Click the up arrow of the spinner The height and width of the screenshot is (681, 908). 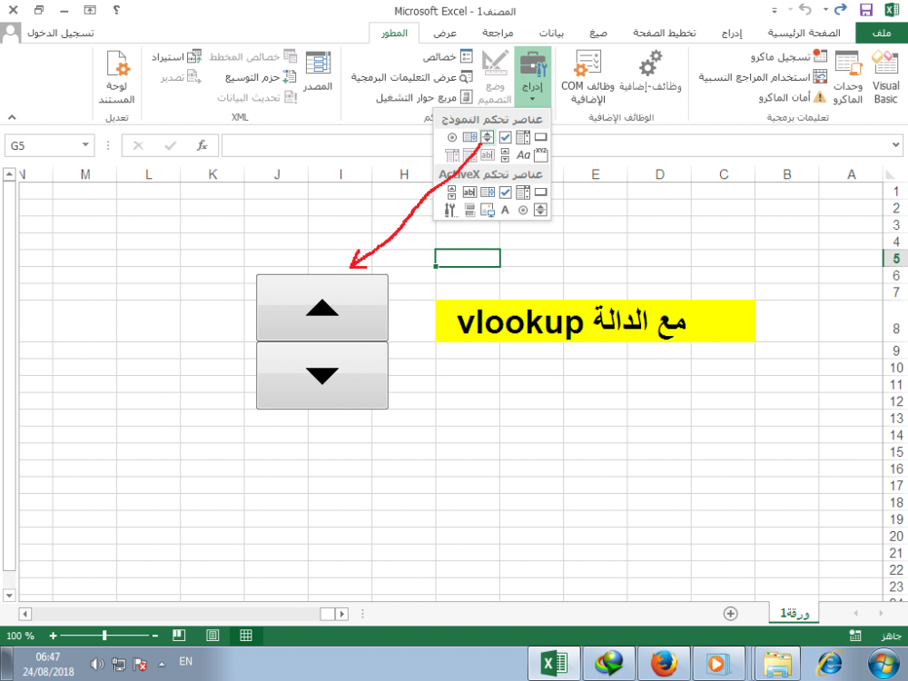tap(322, 308)
